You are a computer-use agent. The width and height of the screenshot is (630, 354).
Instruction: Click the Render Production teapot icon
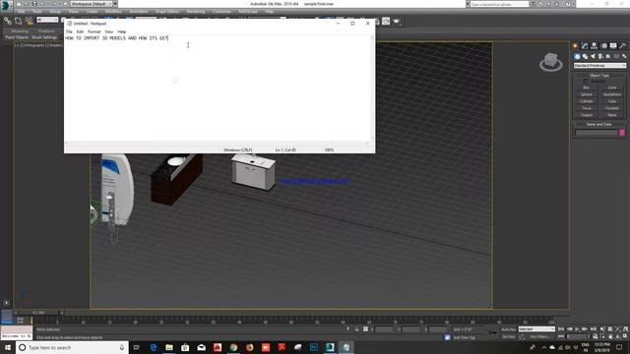click(x=397, y=21)
